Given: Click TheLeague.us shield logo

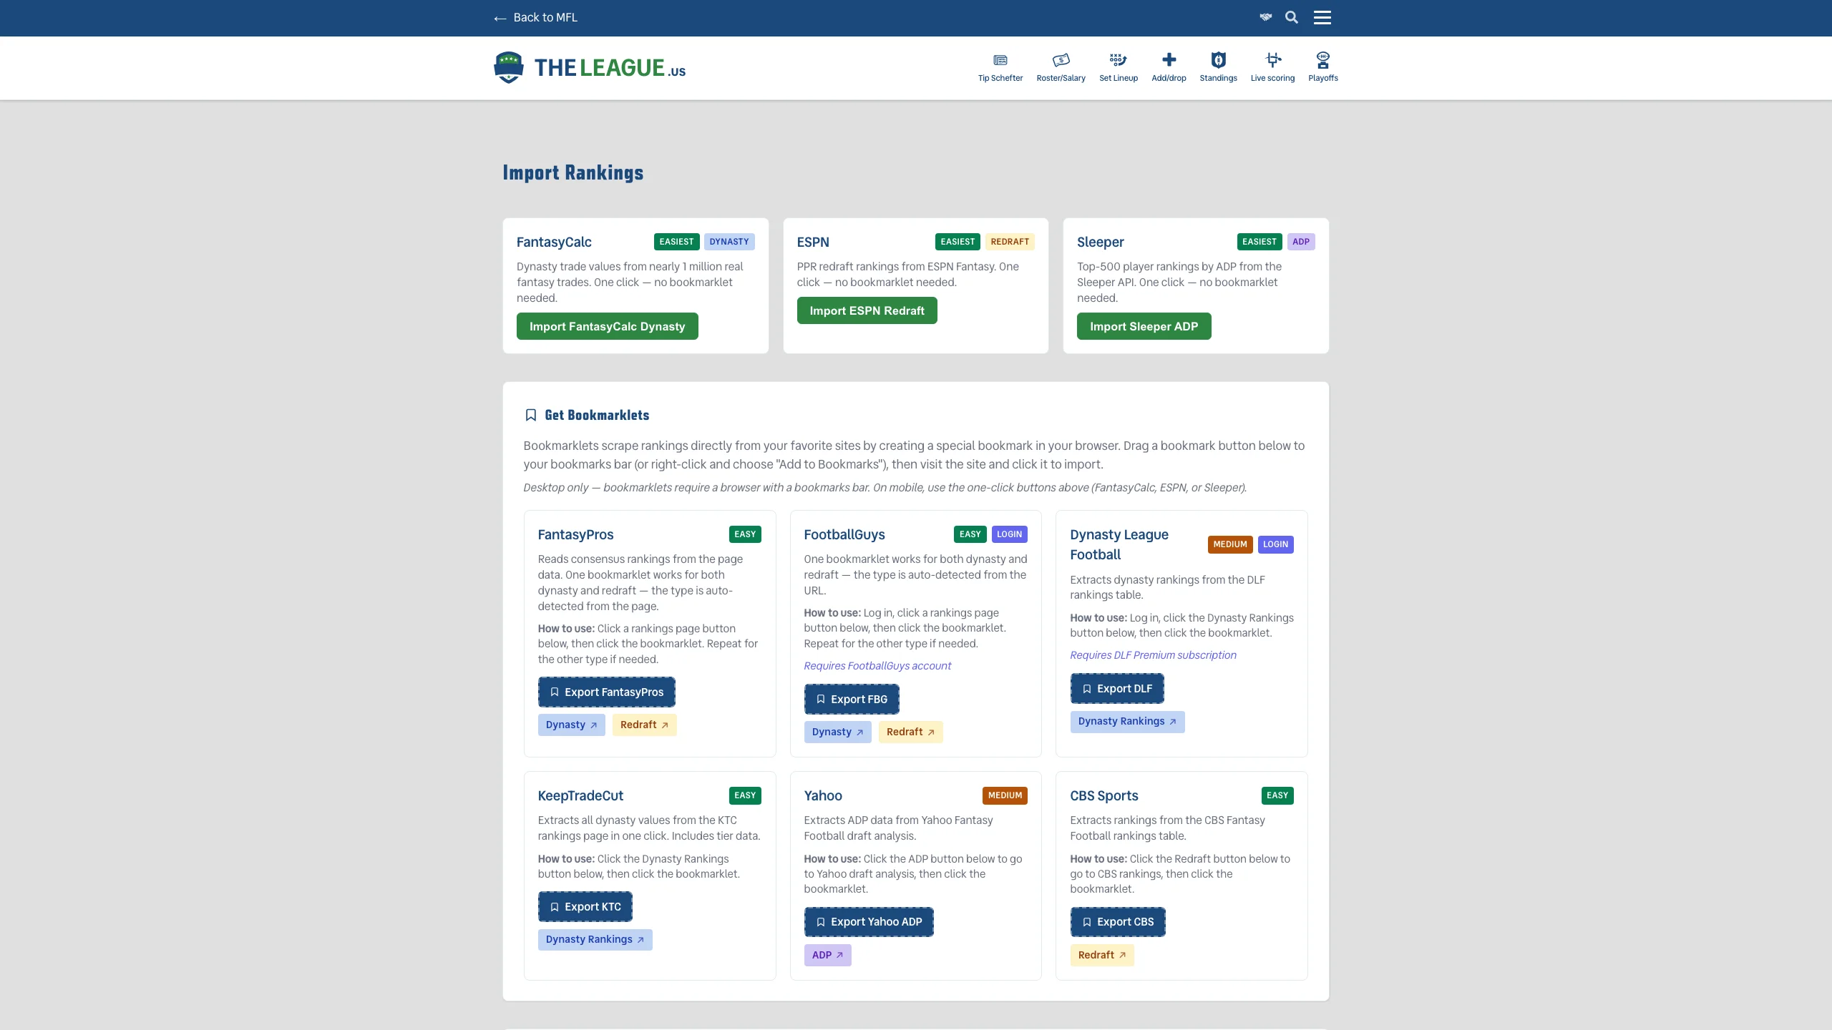Looking at the screenshot, I should click(x=508, y=68).
